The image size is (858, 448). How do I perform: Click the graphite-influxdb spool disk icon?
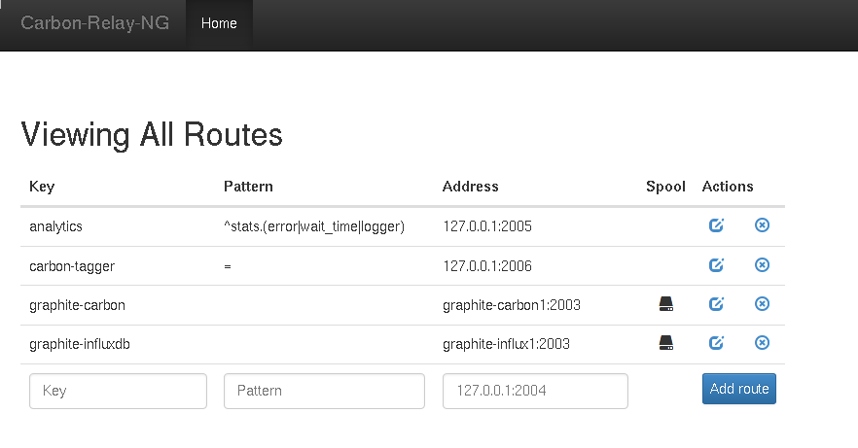click(x=665, y=343)
